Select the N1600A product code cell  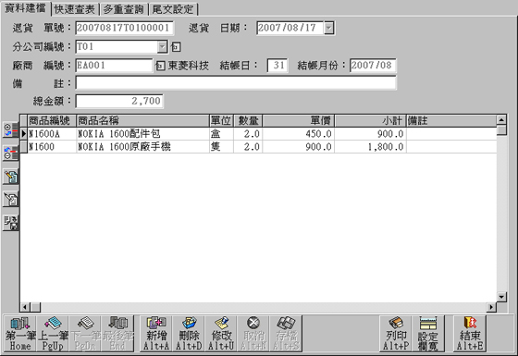point(52,134)
